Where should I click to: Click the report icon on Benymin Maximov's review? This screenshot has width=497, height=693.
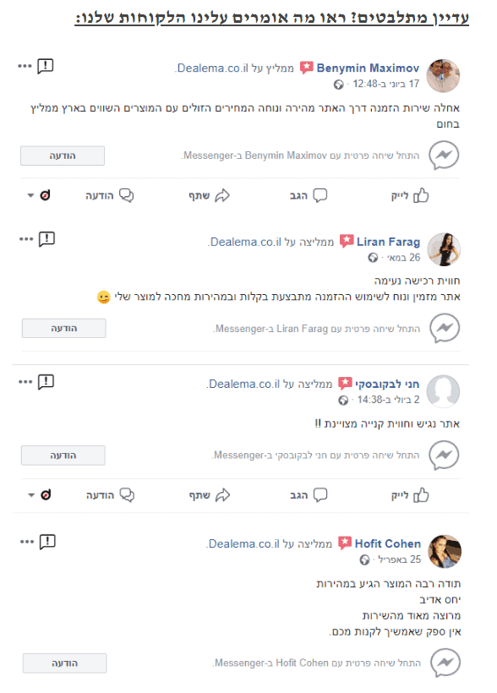pos(46,66)
